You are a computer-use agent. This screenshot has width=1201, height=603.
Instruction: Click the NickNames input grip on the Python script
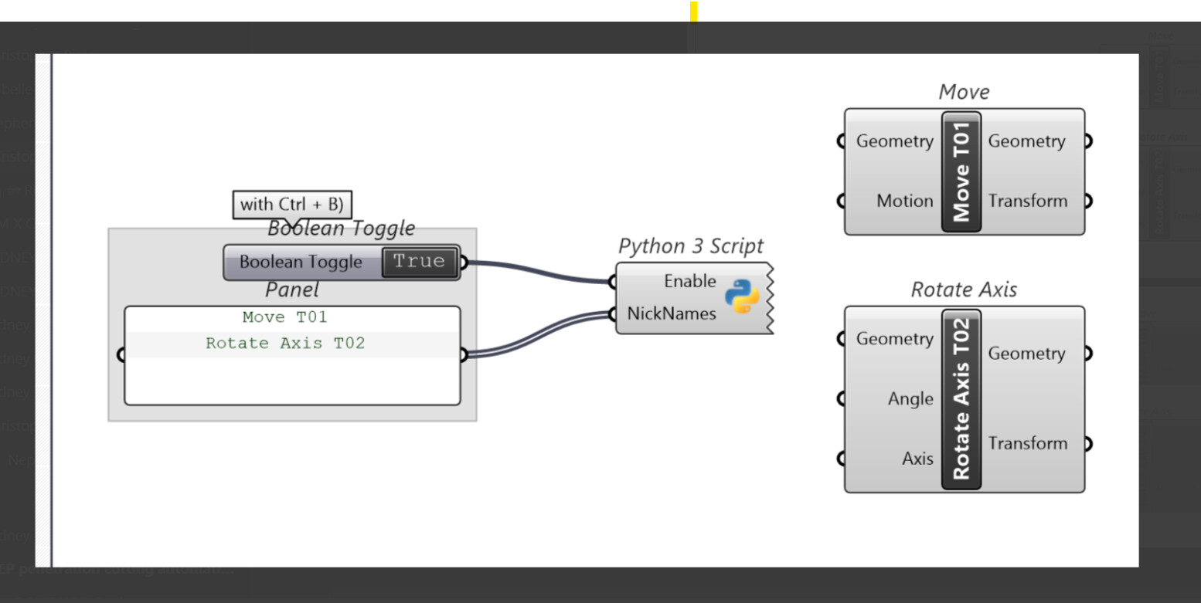[614, 313]
